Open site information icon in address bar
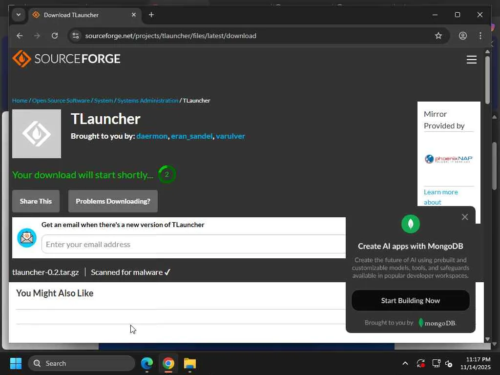 [76, 36]
